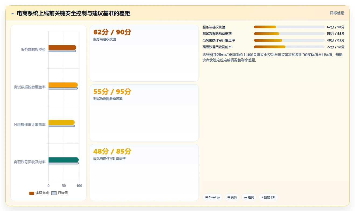This screenshot has width=355, height=211.
Task: Click the card title 电商系统上线前关键安全控制与建议基准的差距
Action: (x=73, y=13)
